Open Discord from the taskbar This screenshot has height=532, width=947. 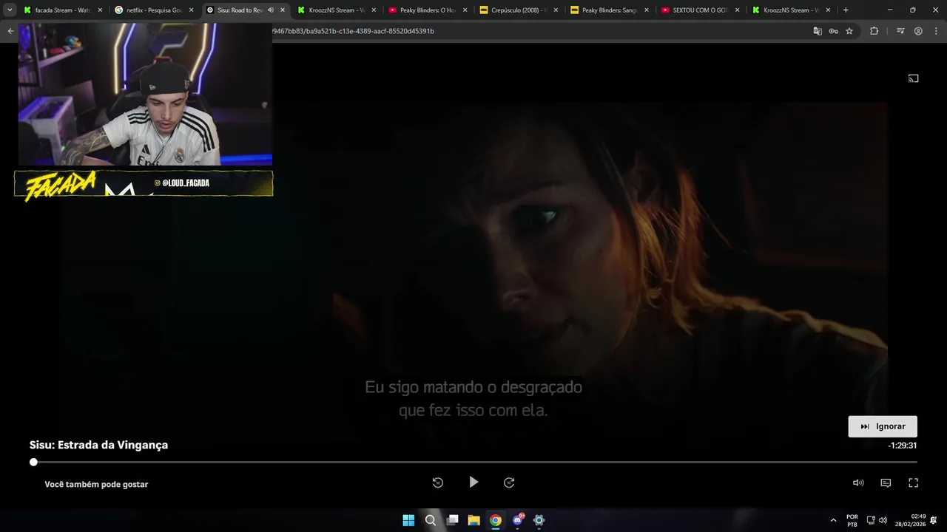pyautogui.click(x=518, y=520)
